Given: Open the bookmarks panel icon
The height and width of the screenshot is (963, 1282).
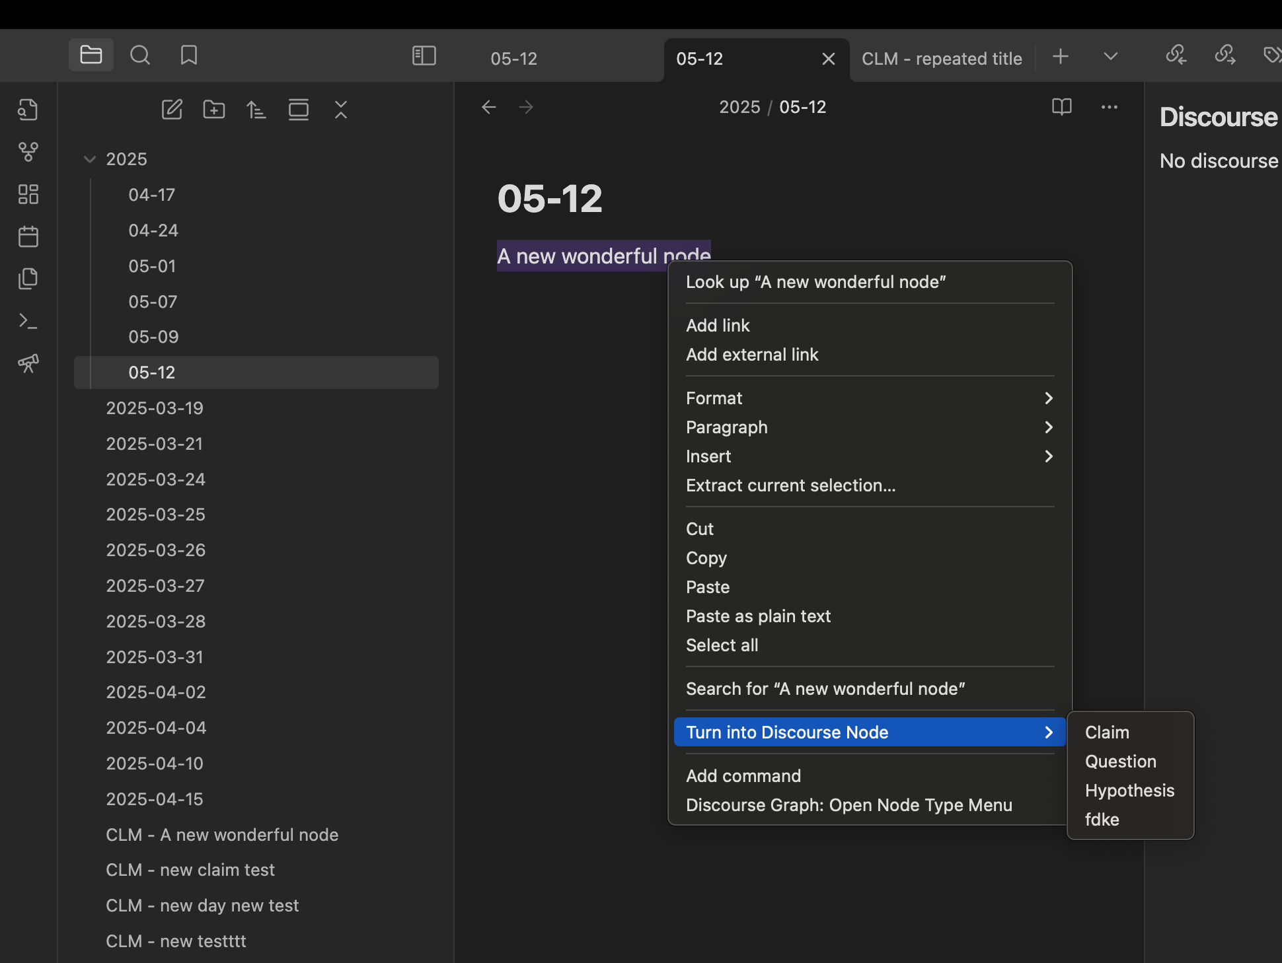Looking at the screenshot, I should 189,55.
